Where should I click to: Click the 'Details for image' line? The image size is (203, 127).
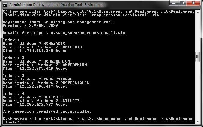[x=64, y=33]
